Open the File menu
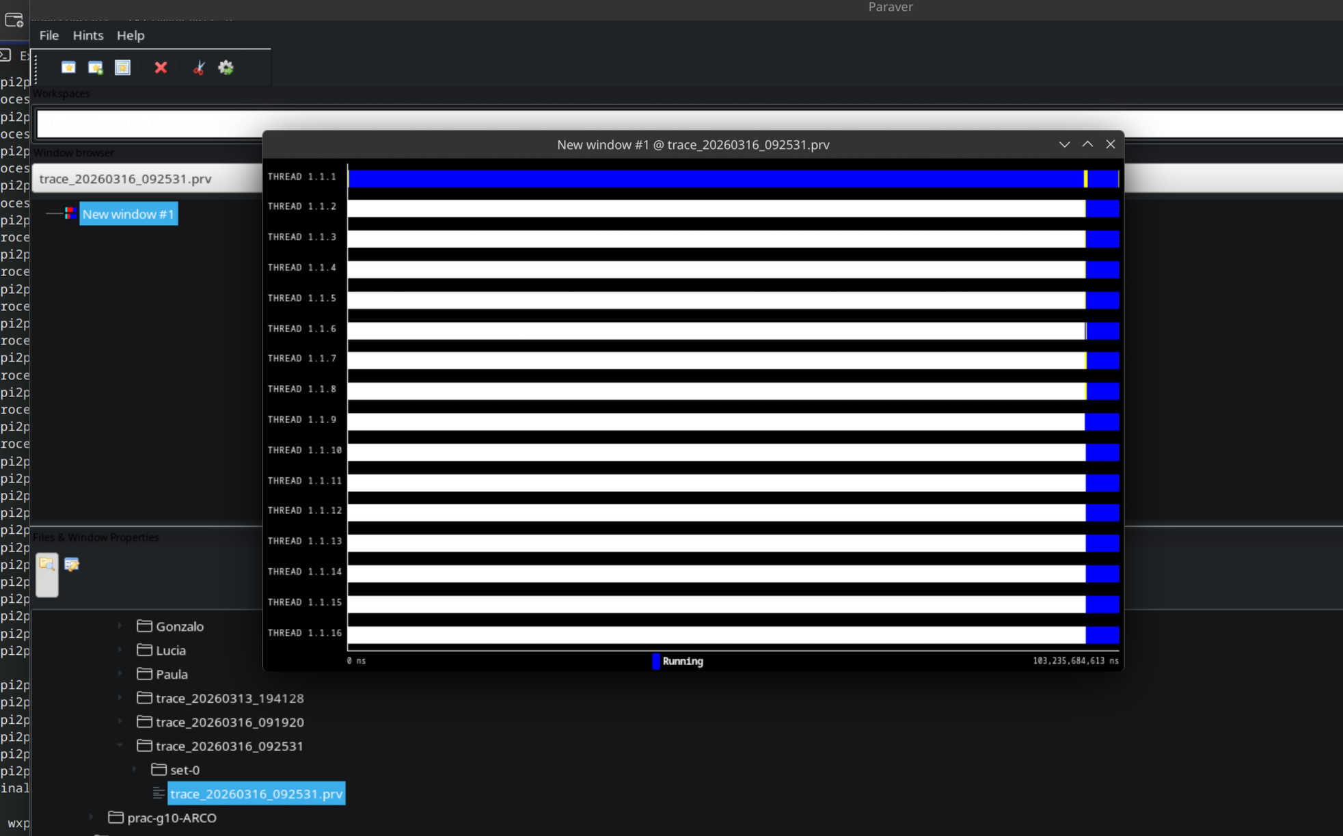The width and height of the screenshot is (1343, 836). pyautogui.click(x=49, y=36)
